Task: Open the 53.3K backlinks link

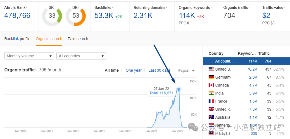Action: [104, 15]
